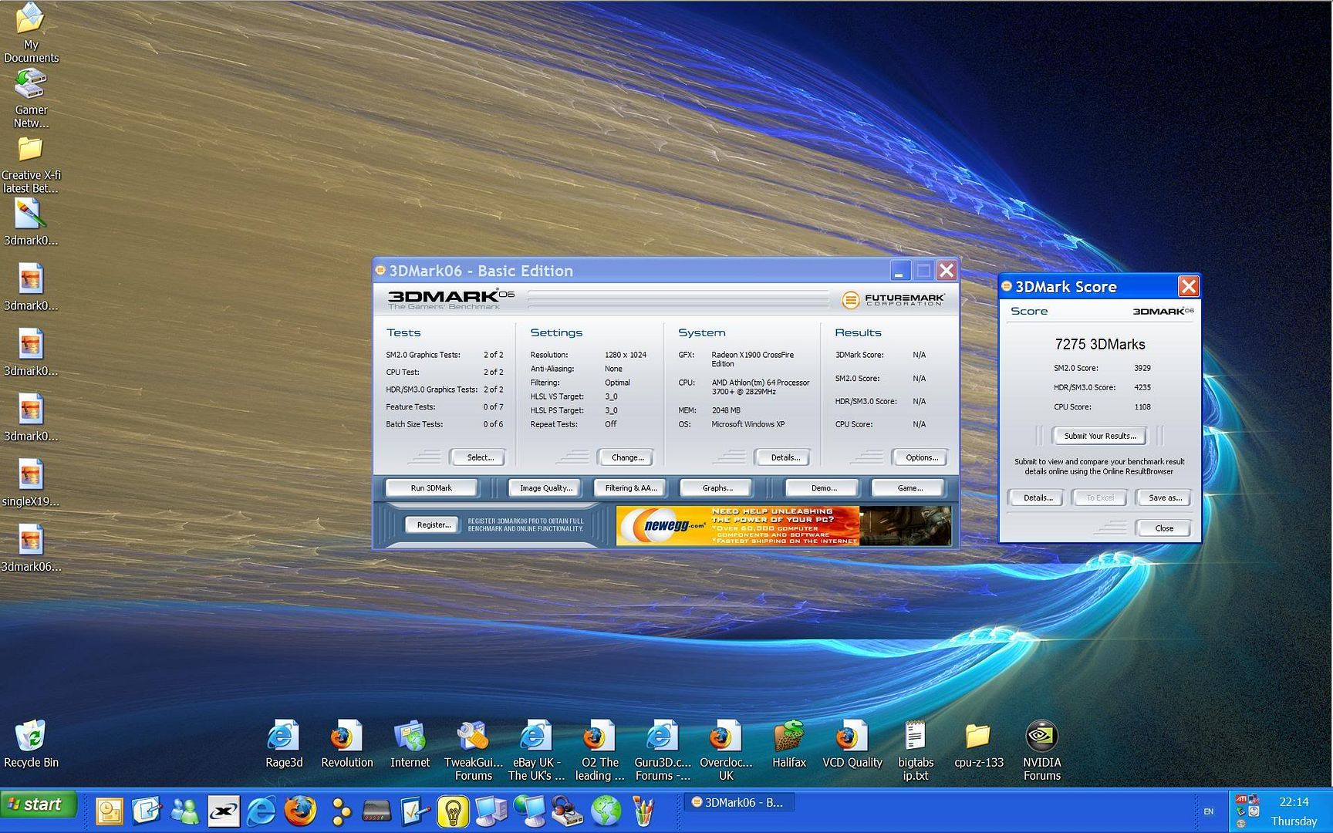The height and width of the screenshot is (833, 1333).
Task: Select the 3dmark06... file icon on desktop
Action: point(30,548)
